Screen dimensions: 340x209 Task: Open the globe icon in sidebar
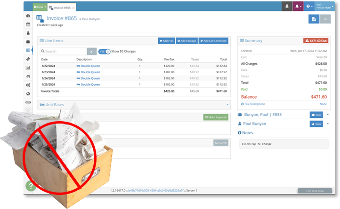[x=28, y=93]
